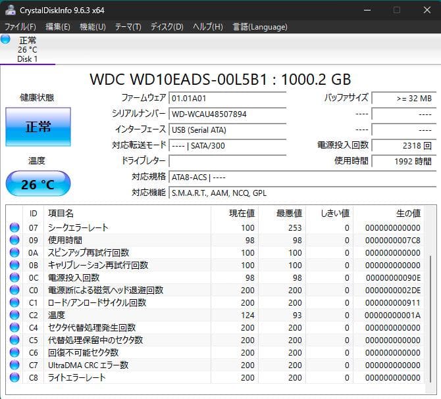Screen dimensions: 441x399
Task: Click the blue 正常 health status button
Action: 38,127
